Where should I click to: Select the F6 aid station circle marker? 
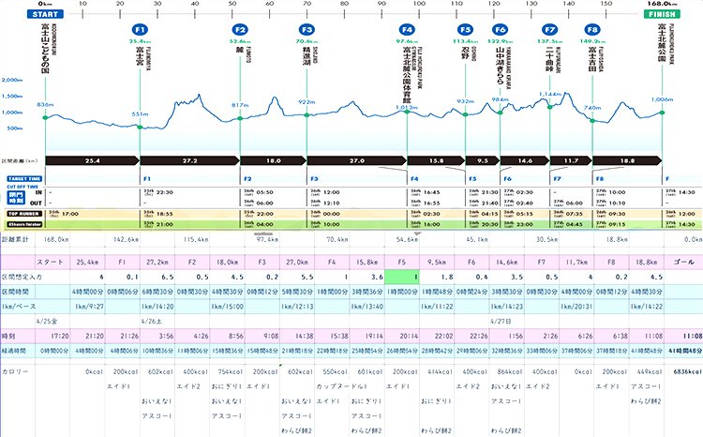coord(500,30)
